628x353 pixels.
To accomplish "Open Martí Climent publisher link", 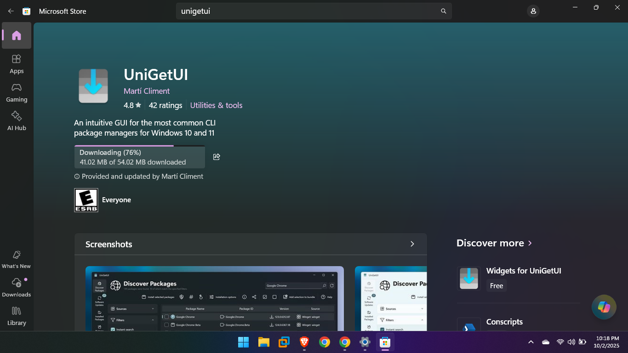I will (x=147, y=91).
